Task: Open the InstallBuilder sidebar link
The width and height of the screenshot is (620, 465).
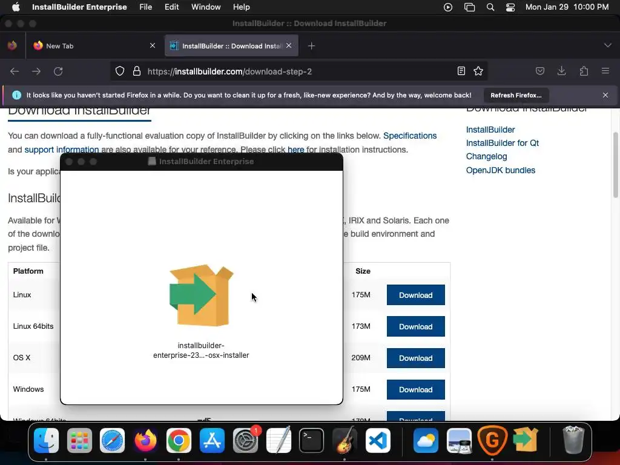Action: pos(490,130)
